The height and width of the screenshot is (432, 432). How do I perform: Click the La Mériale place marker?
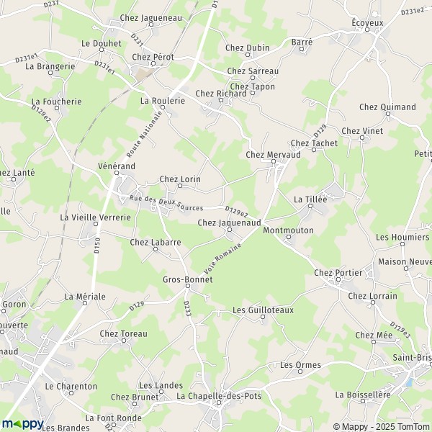tap(85, 303)
